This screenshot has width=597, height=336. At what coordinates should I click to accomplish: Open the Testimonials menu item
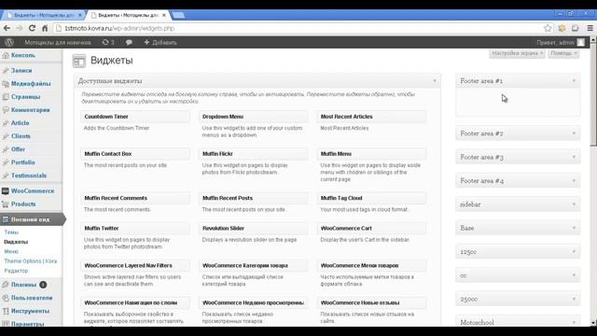point(29,175)
